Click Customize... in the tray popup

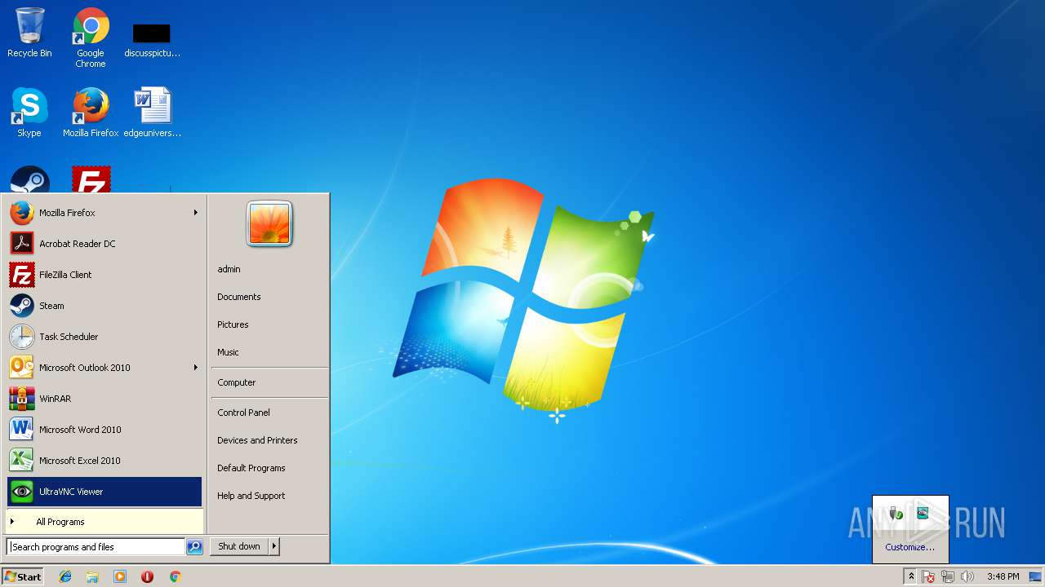[x=909, y=547]
